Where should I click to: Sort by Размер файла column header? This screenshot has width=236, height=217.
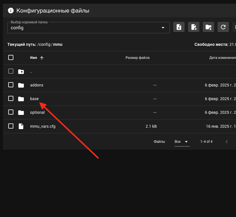coord(137,58)
